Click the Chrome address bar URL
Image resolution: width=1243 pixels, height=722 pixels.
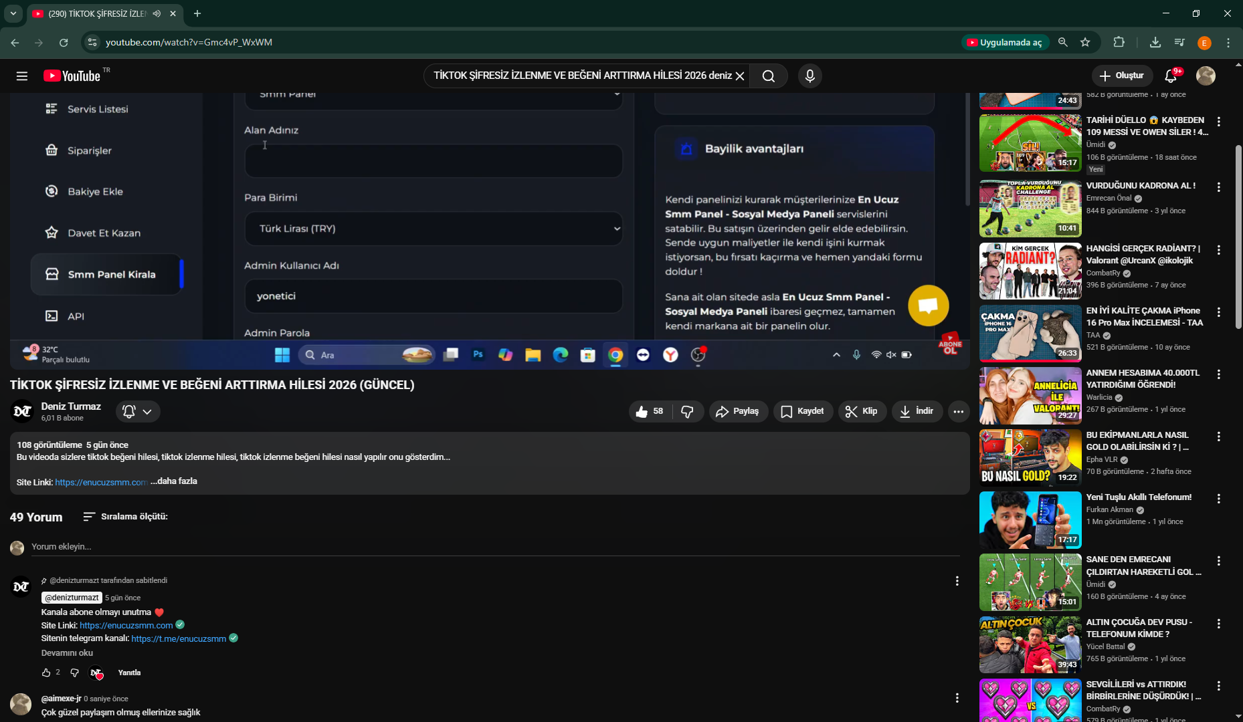point(189,42)
